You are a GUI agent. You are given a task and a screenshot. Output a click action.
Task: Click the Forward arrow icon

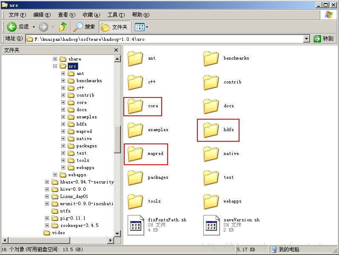43,27
